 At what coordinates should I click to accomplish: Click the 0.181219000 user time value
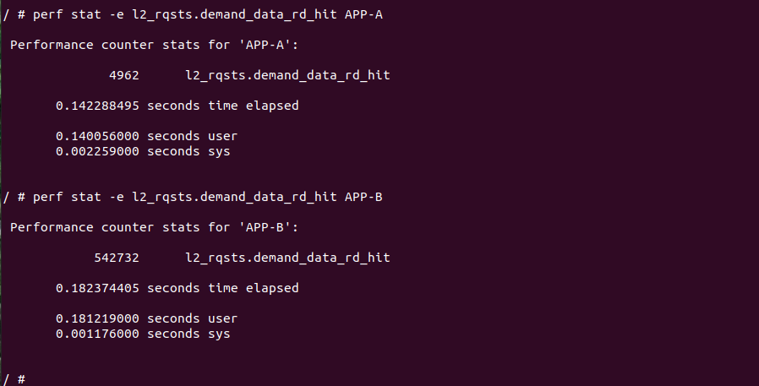coord(100,318)
